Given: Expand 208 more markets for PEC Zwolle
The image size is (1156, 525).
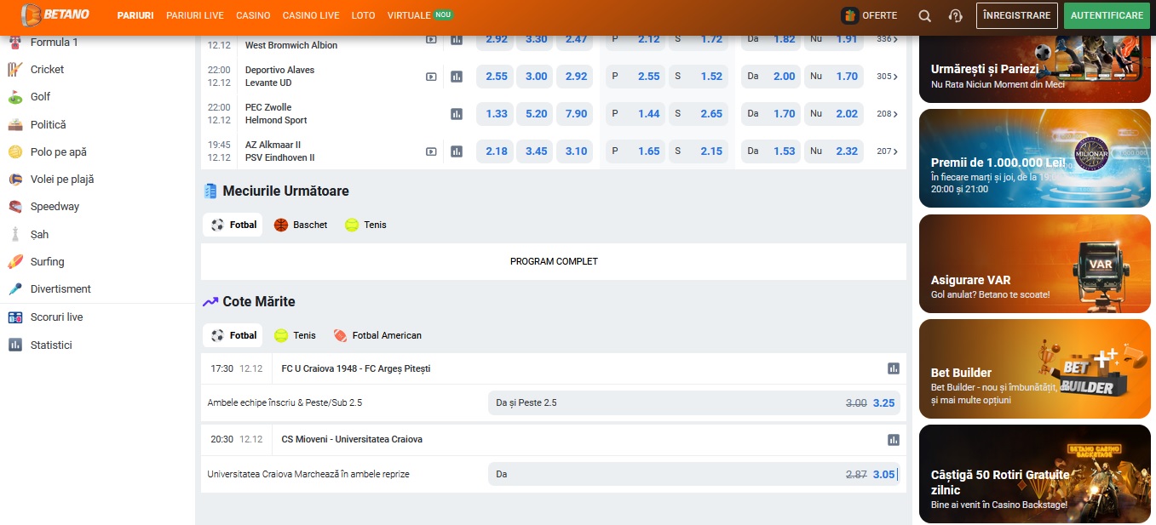Looking at the screenshot, I should tap(888, 114).
